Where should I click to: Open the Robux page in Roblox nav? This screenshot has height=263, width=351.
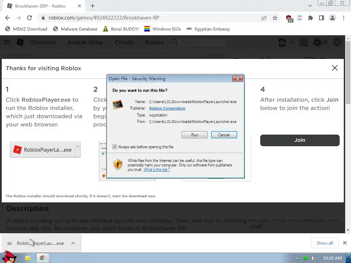(154, 42)
